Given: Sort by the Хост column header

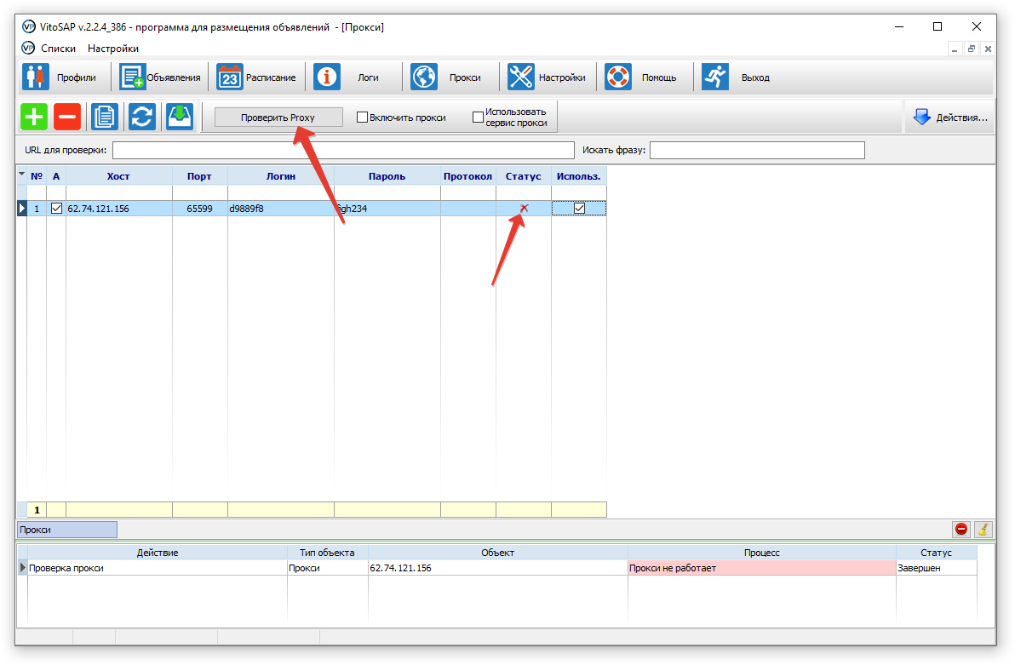Looking at the screenshot, I should click(118, 176).
